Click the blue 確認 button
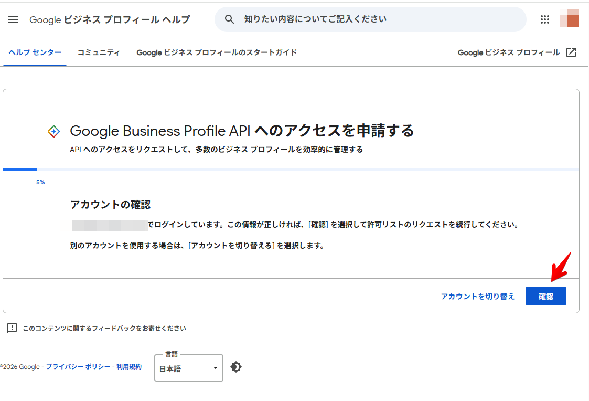Screen dimensions: 589x401 (x=546, y=296)
